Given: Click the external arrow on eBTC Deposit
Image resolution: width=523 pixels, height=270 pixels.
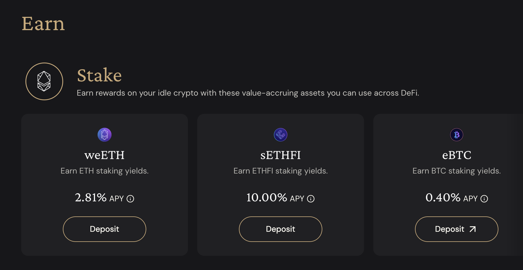Looking at the screenshot, I should 473,229.
